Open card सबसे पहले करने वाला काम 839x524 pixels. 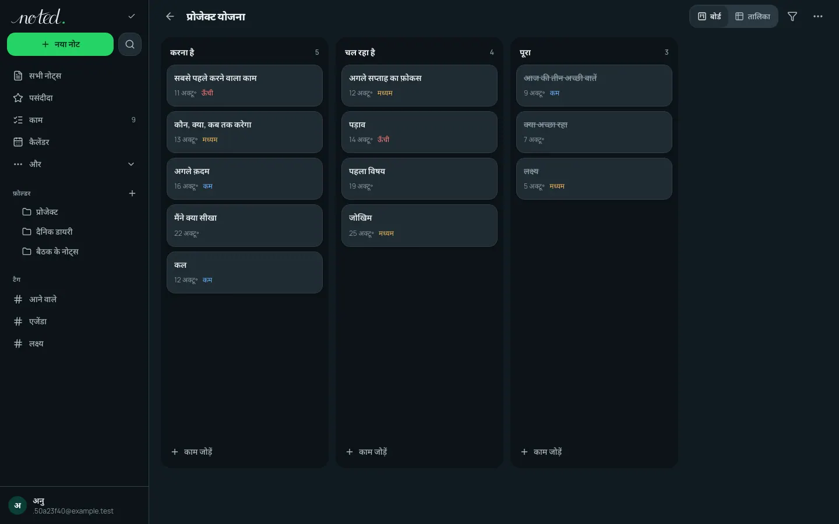[x=245, y=86]
